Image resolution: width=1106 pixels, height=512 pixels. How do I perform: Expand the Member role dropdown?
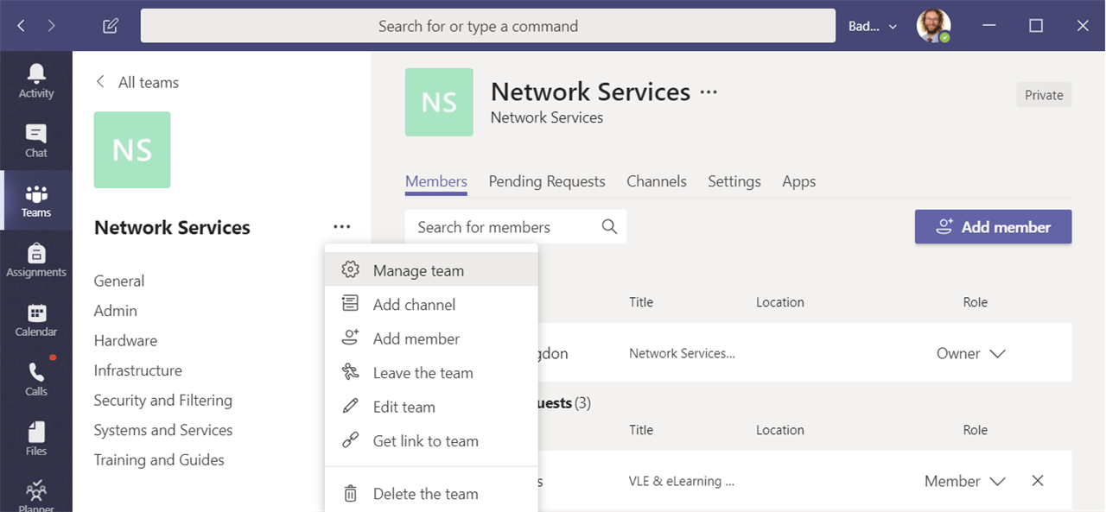pyautogui.click(x=965, y=481)
